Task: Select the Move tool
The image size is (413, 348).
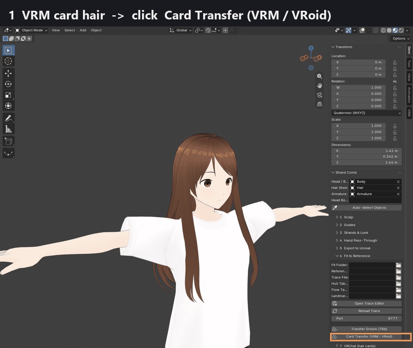Action: click(x=8, y=73)
